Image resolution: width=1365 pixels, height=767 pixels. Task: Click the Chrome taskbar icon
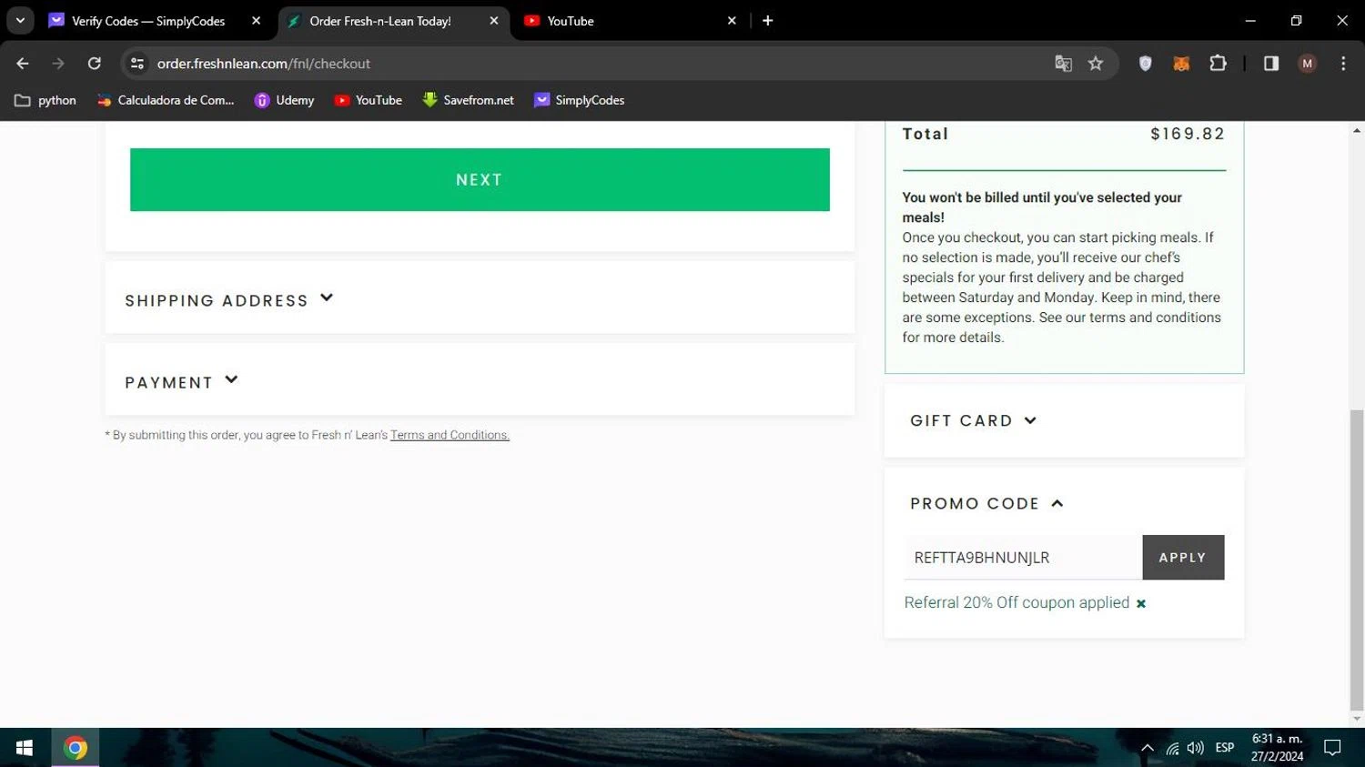(76, 748)
